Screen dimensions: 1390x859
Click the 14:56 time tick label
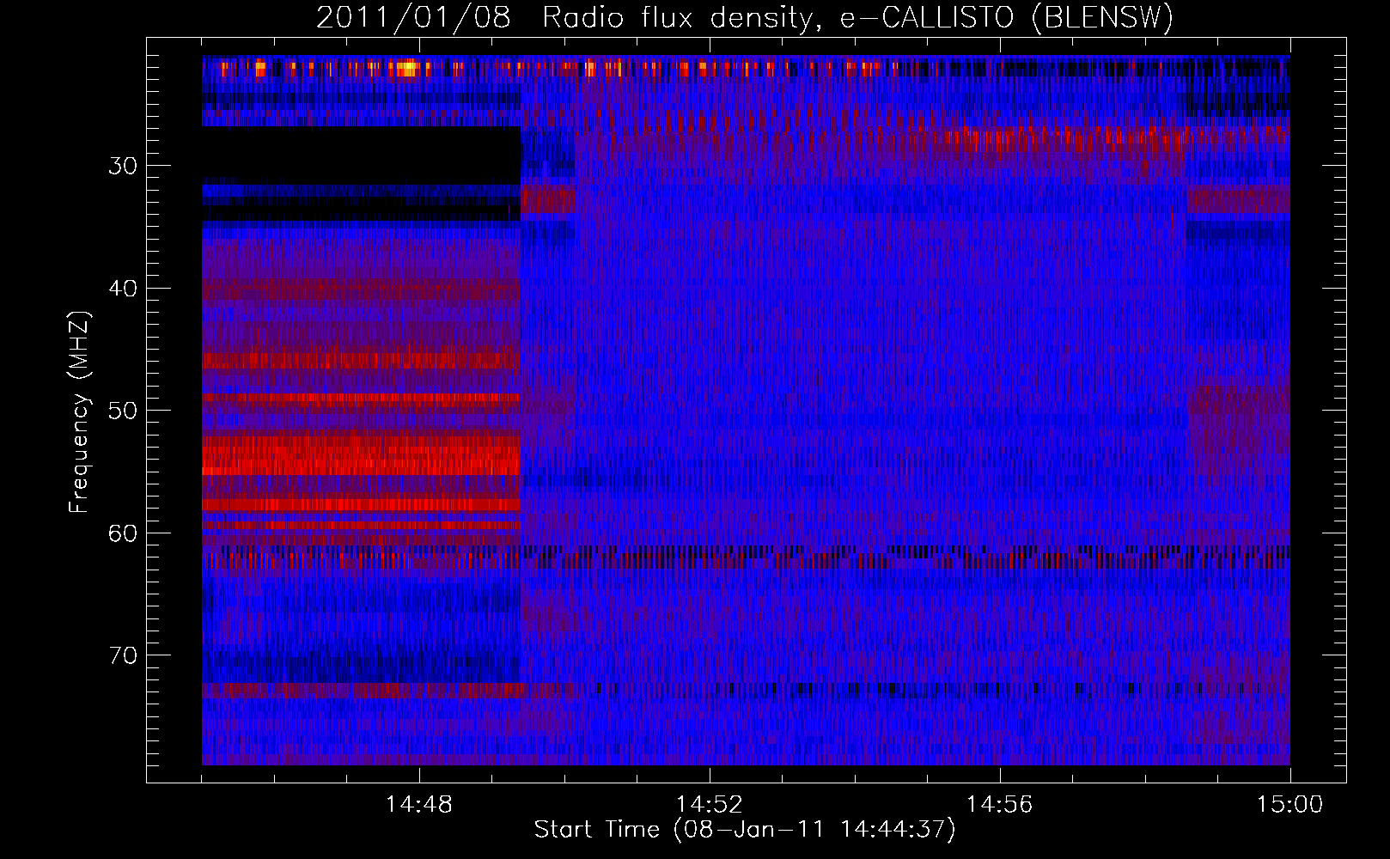click(x=1000, y=805)
